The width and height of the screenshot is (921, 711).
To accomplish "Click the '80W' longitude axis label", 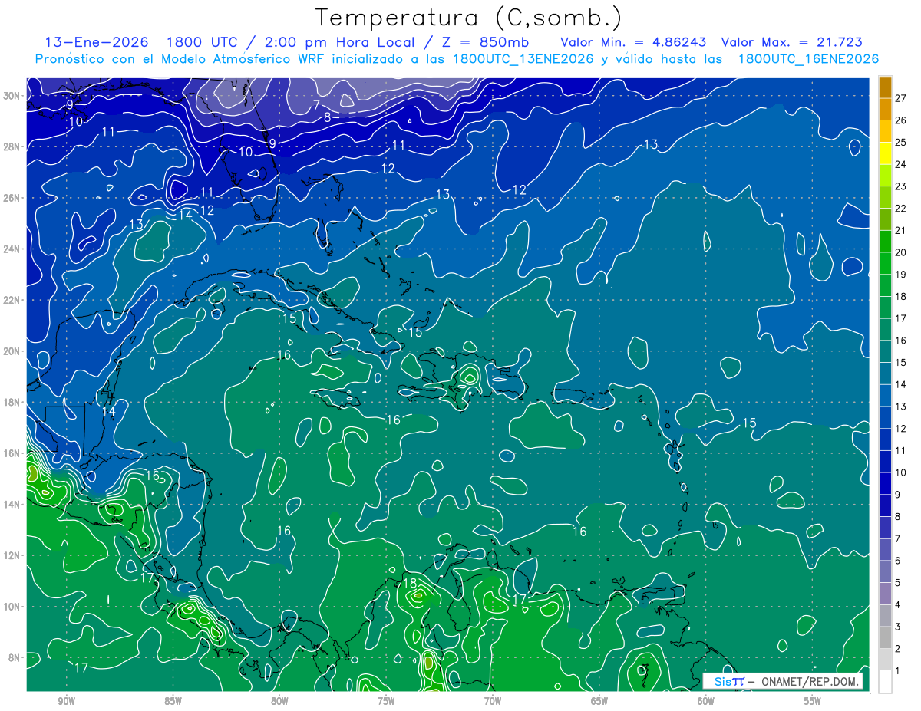I will (x=279, y=701).
